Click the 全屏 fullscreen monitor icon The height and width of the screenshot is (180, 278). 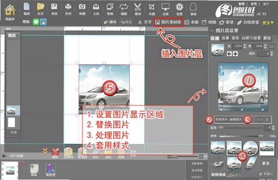click(x=165, y=7)
